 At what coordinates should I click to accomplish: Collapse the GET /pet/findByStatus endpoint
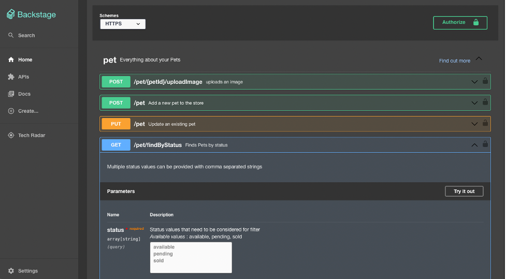coord(474,145)
